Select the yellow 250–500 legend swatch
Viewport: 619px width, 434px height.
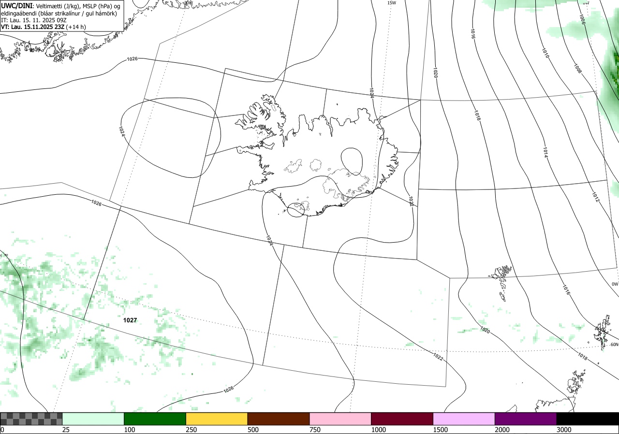tap(217, 419)
